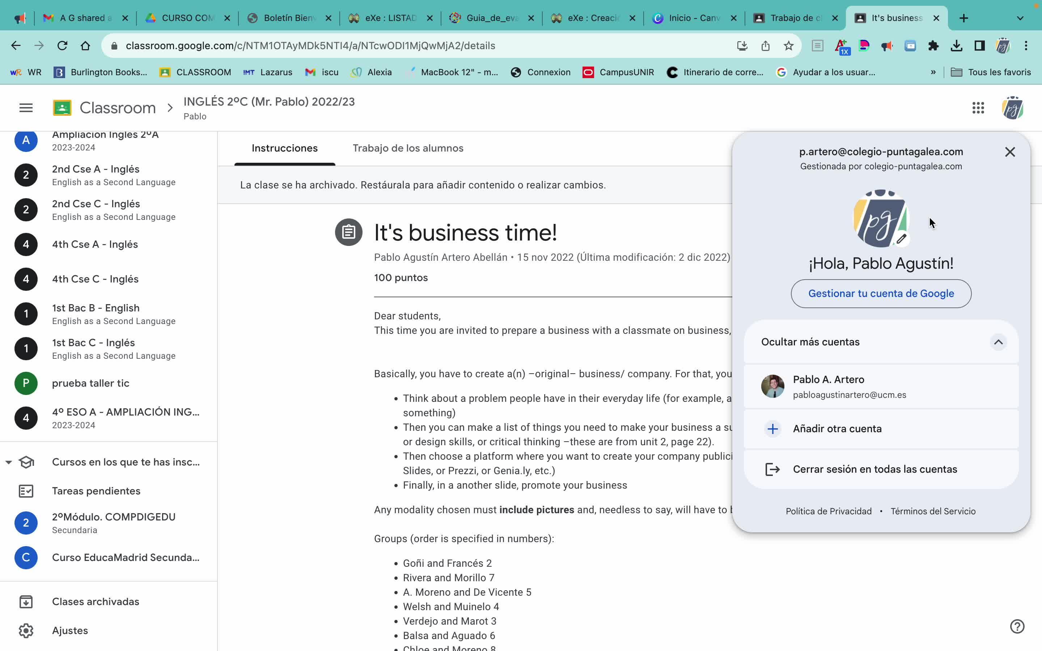The image size is (1042, 651).
Task: Open Clases archivadas in sidebar
Action: coord(95,601)
